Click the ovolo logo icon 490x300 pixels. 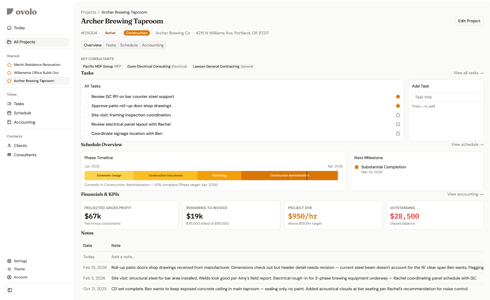(10, 12)
